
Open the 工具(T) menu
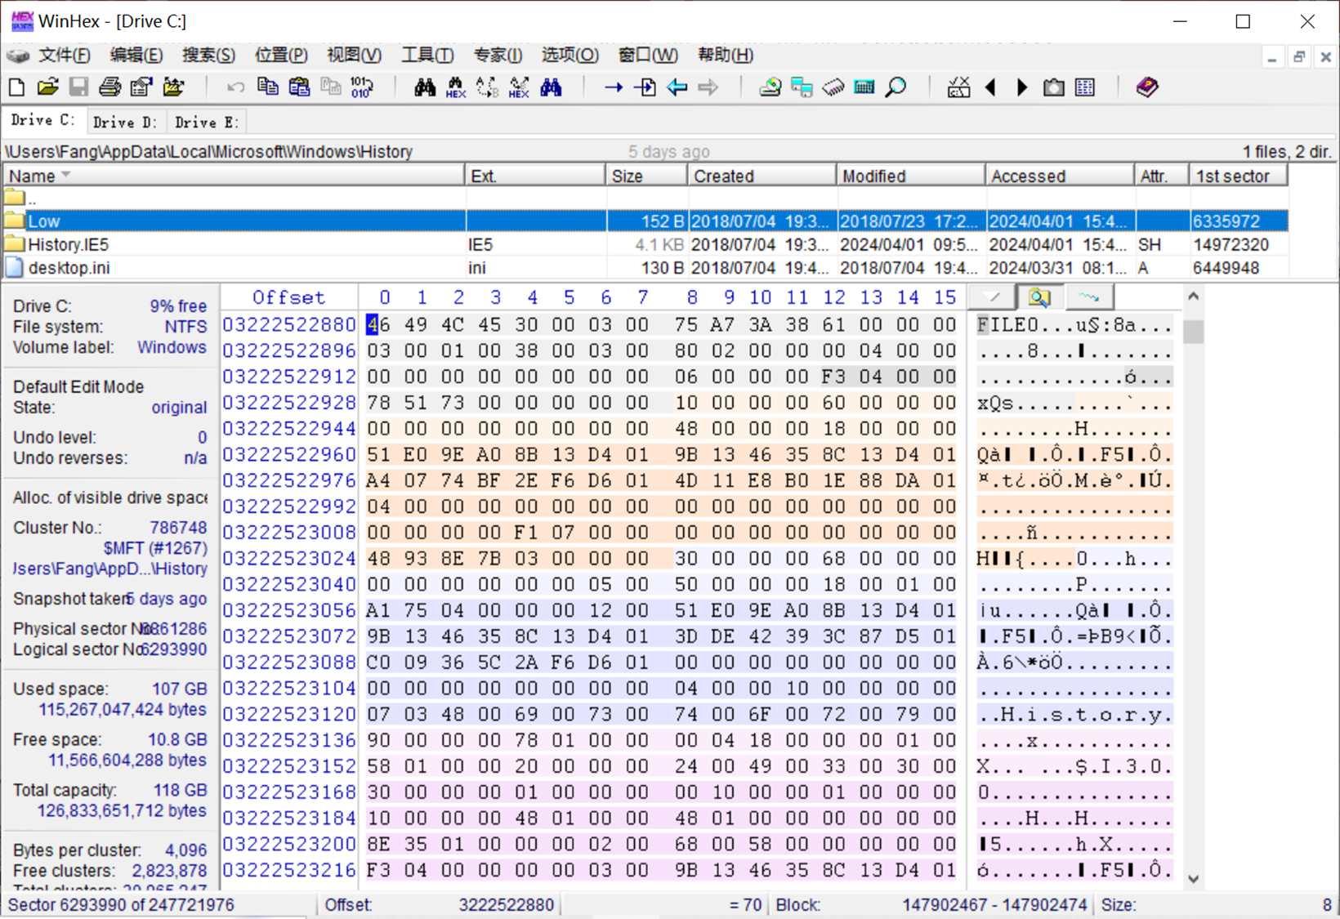[427, 55]
